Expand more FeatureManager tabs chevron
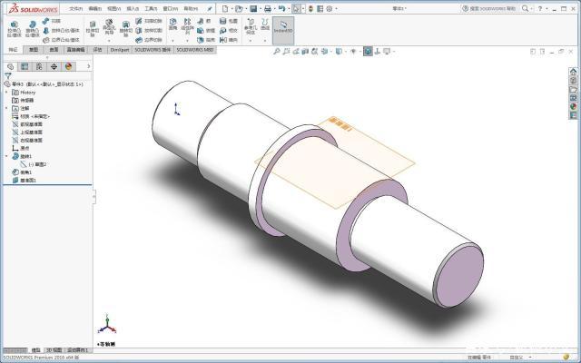The height and width of the screenshot is (363, 581). click(x=88, y=66)
